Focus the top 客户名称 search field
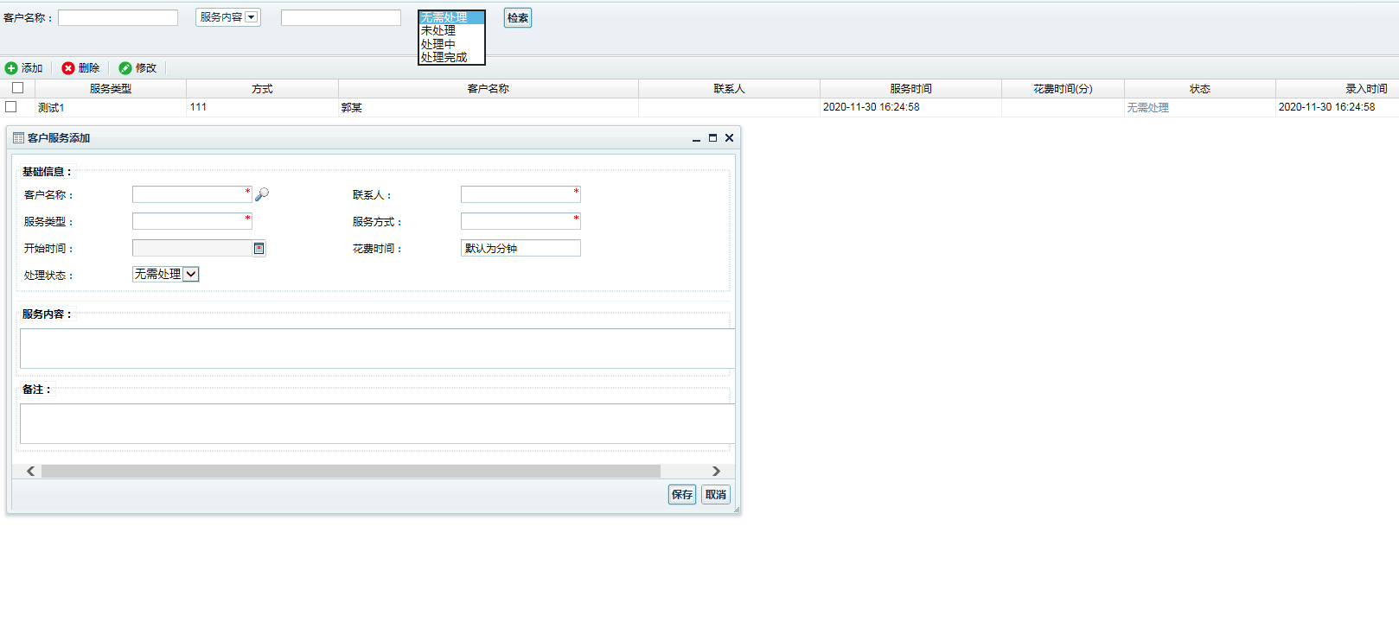The image size is (1399, 634). point(118,17)
